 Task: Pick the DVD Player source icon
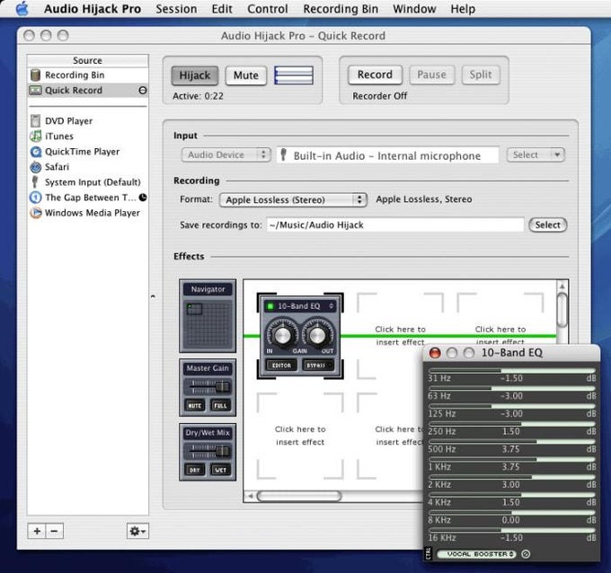(36, 121)
